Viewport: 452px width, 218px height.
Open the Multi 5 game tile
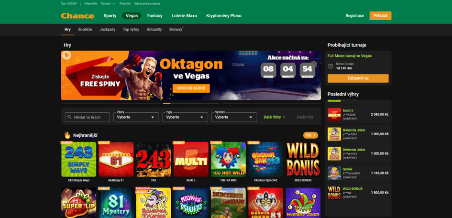pos(191,159)
